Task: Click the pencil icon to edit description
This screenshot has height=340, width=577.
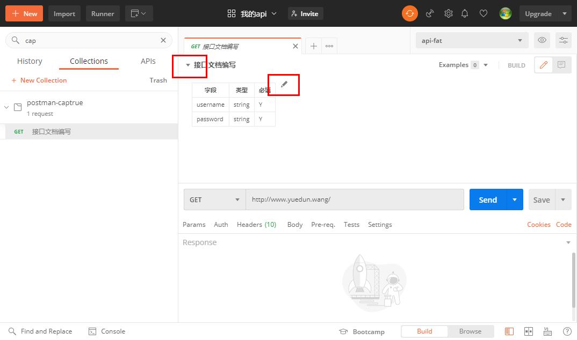Action: (284, 84)
